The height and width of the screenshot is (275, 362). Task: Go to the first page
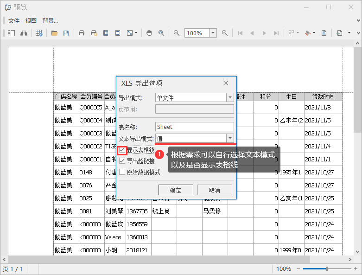point(240,33)
